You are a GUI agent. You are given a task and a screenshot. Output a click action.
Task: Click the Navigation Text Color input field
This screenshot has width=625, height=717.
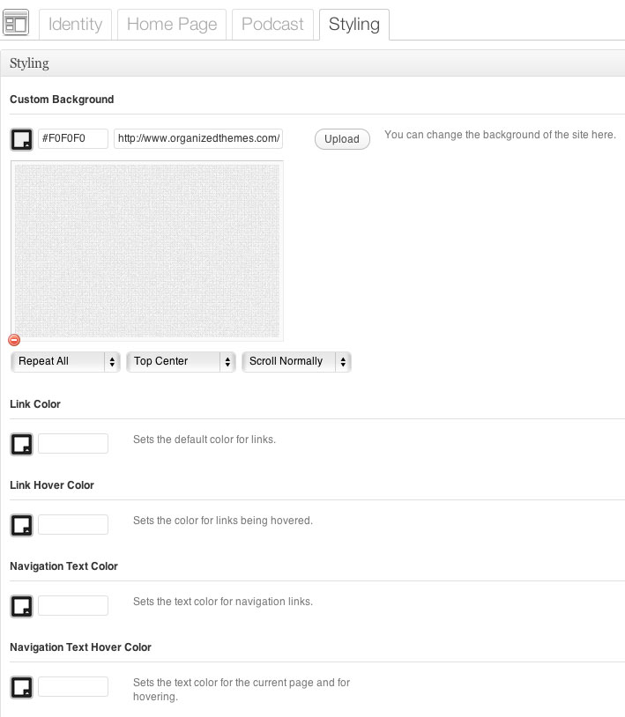(73, 606)
